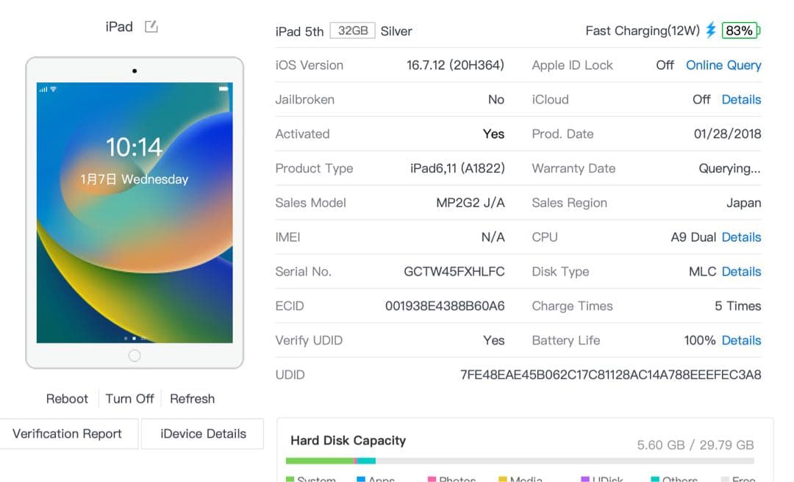Open the Verification Report
The image size is (794, 482).
(x=69, y=434)
